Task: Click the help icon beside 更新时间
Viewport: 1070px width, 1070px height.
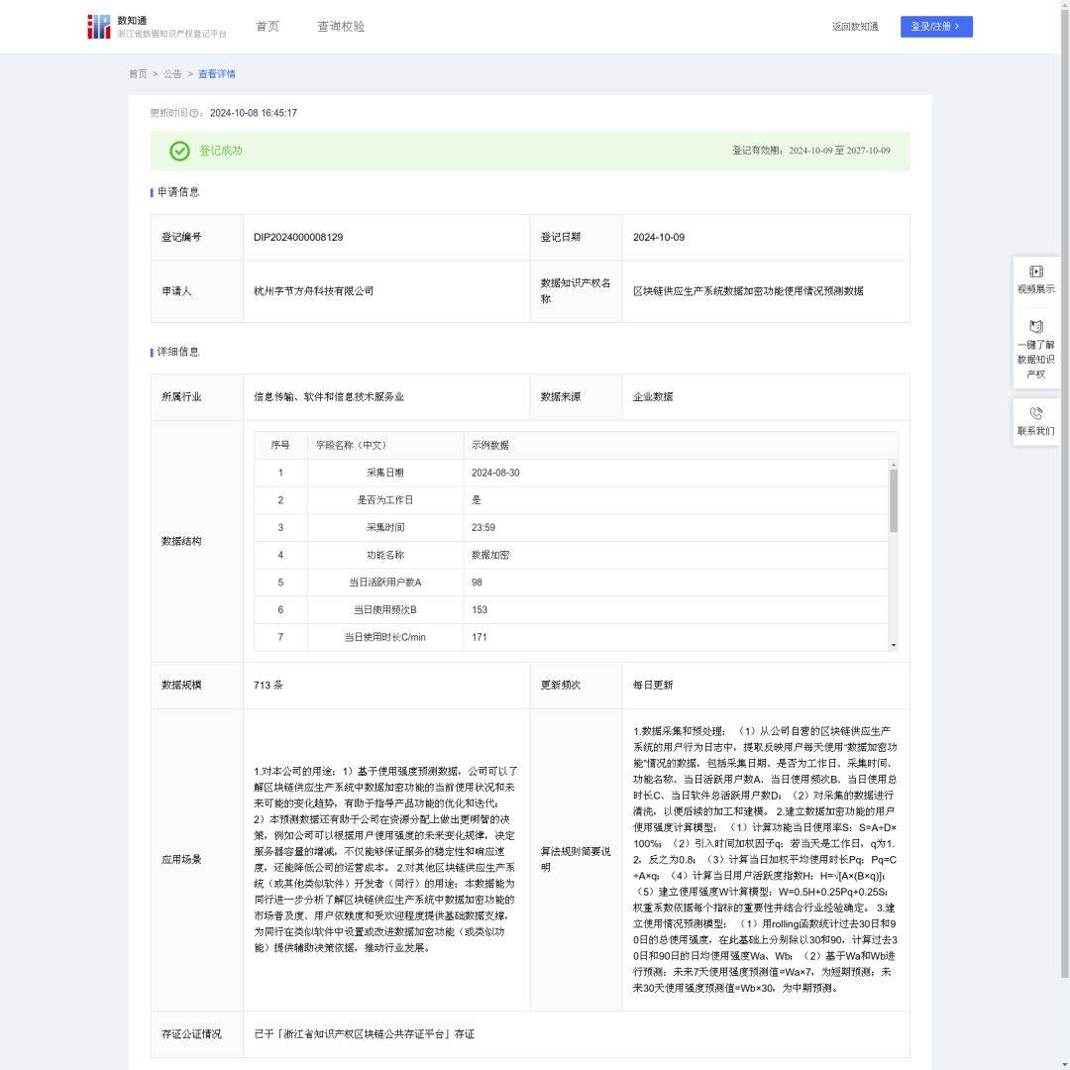Action: [194, 113]
